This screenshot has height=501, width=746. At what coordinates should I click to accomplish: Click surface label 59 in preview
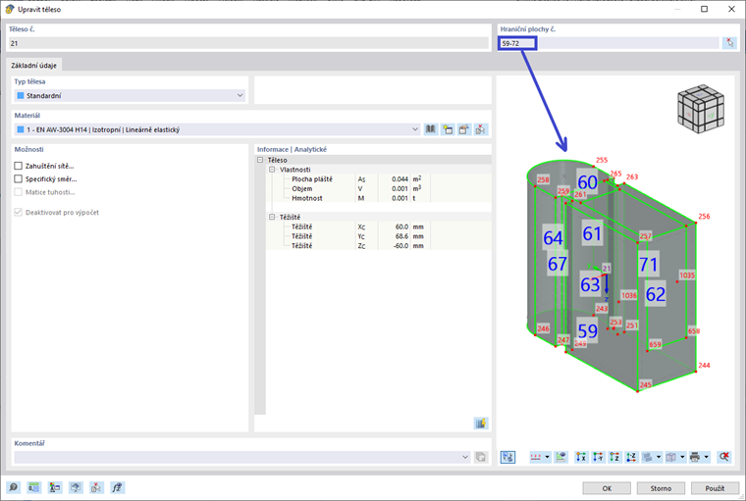click(x=587, y=330)
